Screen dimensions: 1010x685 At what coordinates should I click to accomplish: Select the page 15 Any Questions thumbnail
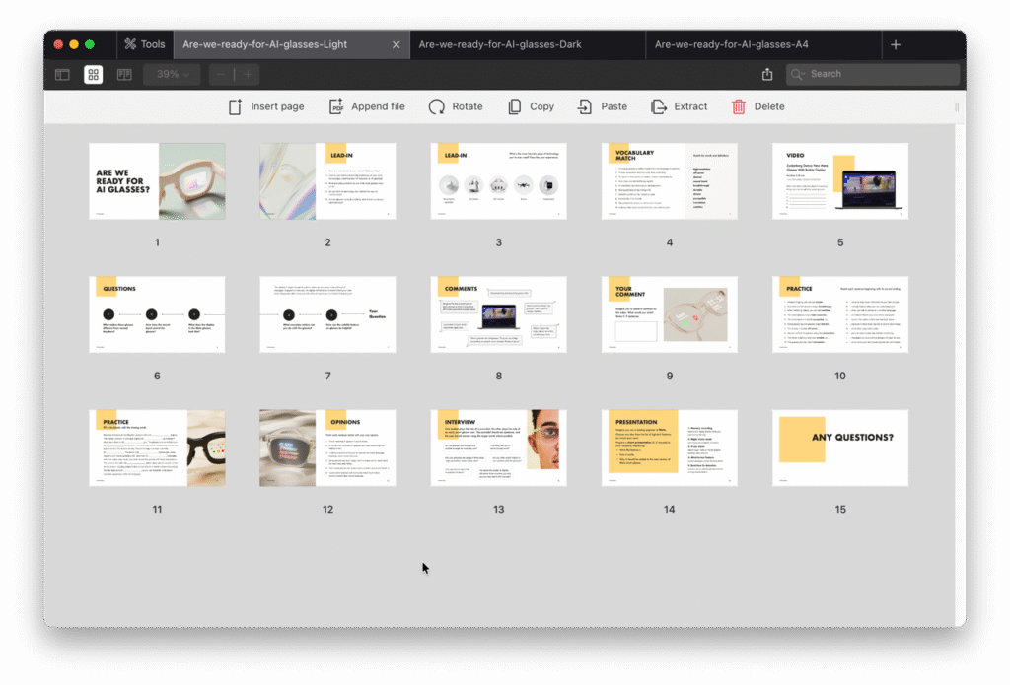click(x=840, y=447)
